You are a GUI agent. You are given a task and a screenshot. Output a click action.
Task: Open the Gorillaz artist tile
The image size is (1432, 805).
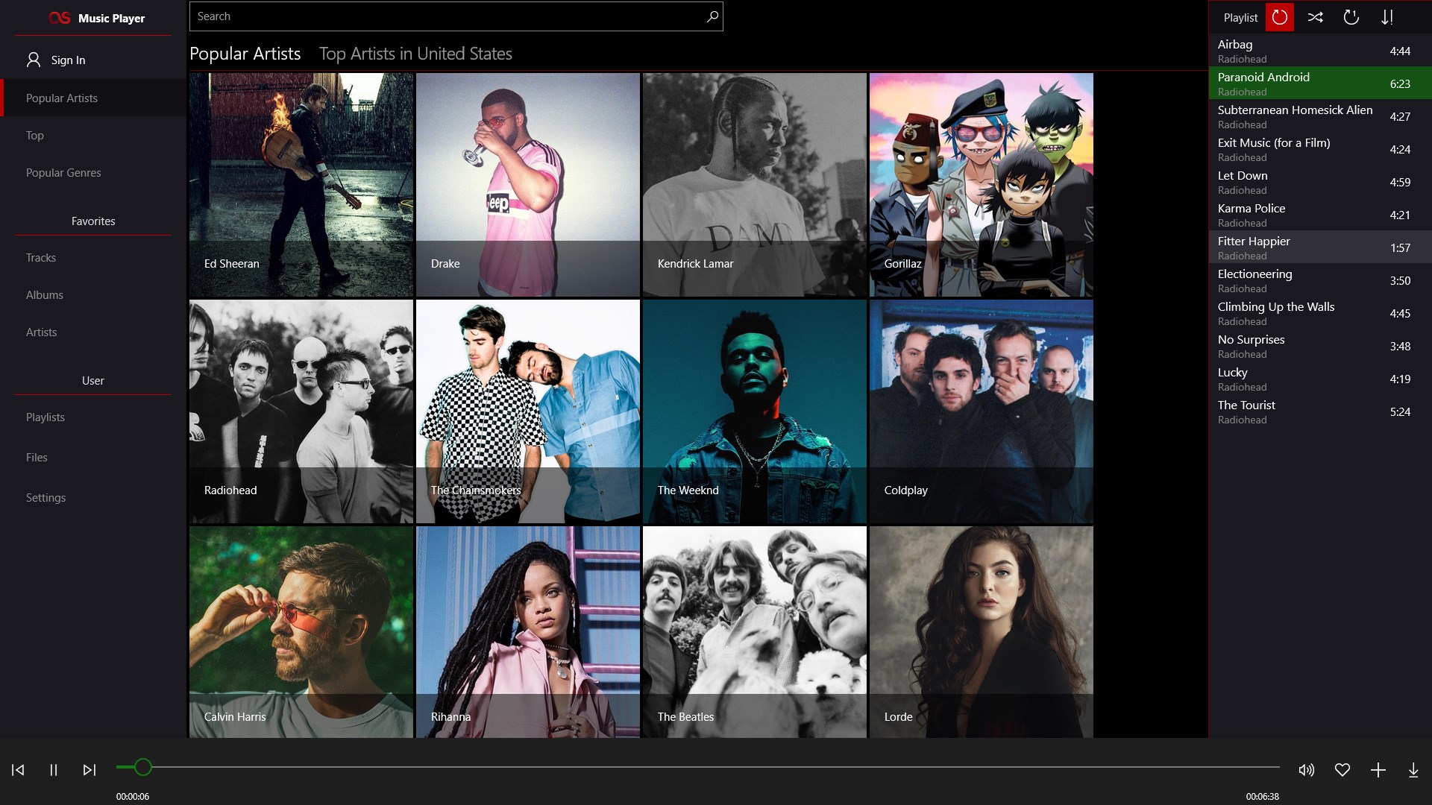coord(981,184)
